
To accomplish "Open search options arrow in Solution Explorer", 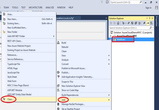I will (153, 28).
